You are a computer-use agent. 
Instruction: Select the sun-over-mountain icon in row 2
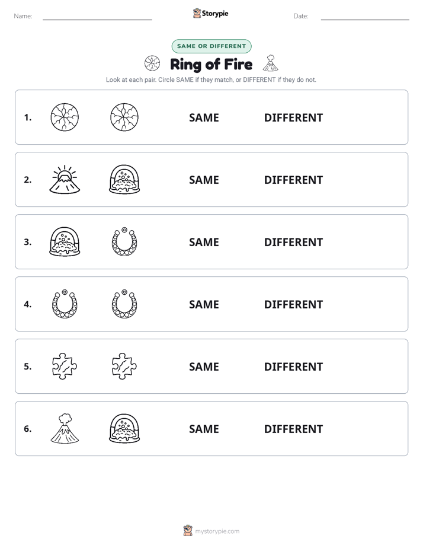point(65,180)
